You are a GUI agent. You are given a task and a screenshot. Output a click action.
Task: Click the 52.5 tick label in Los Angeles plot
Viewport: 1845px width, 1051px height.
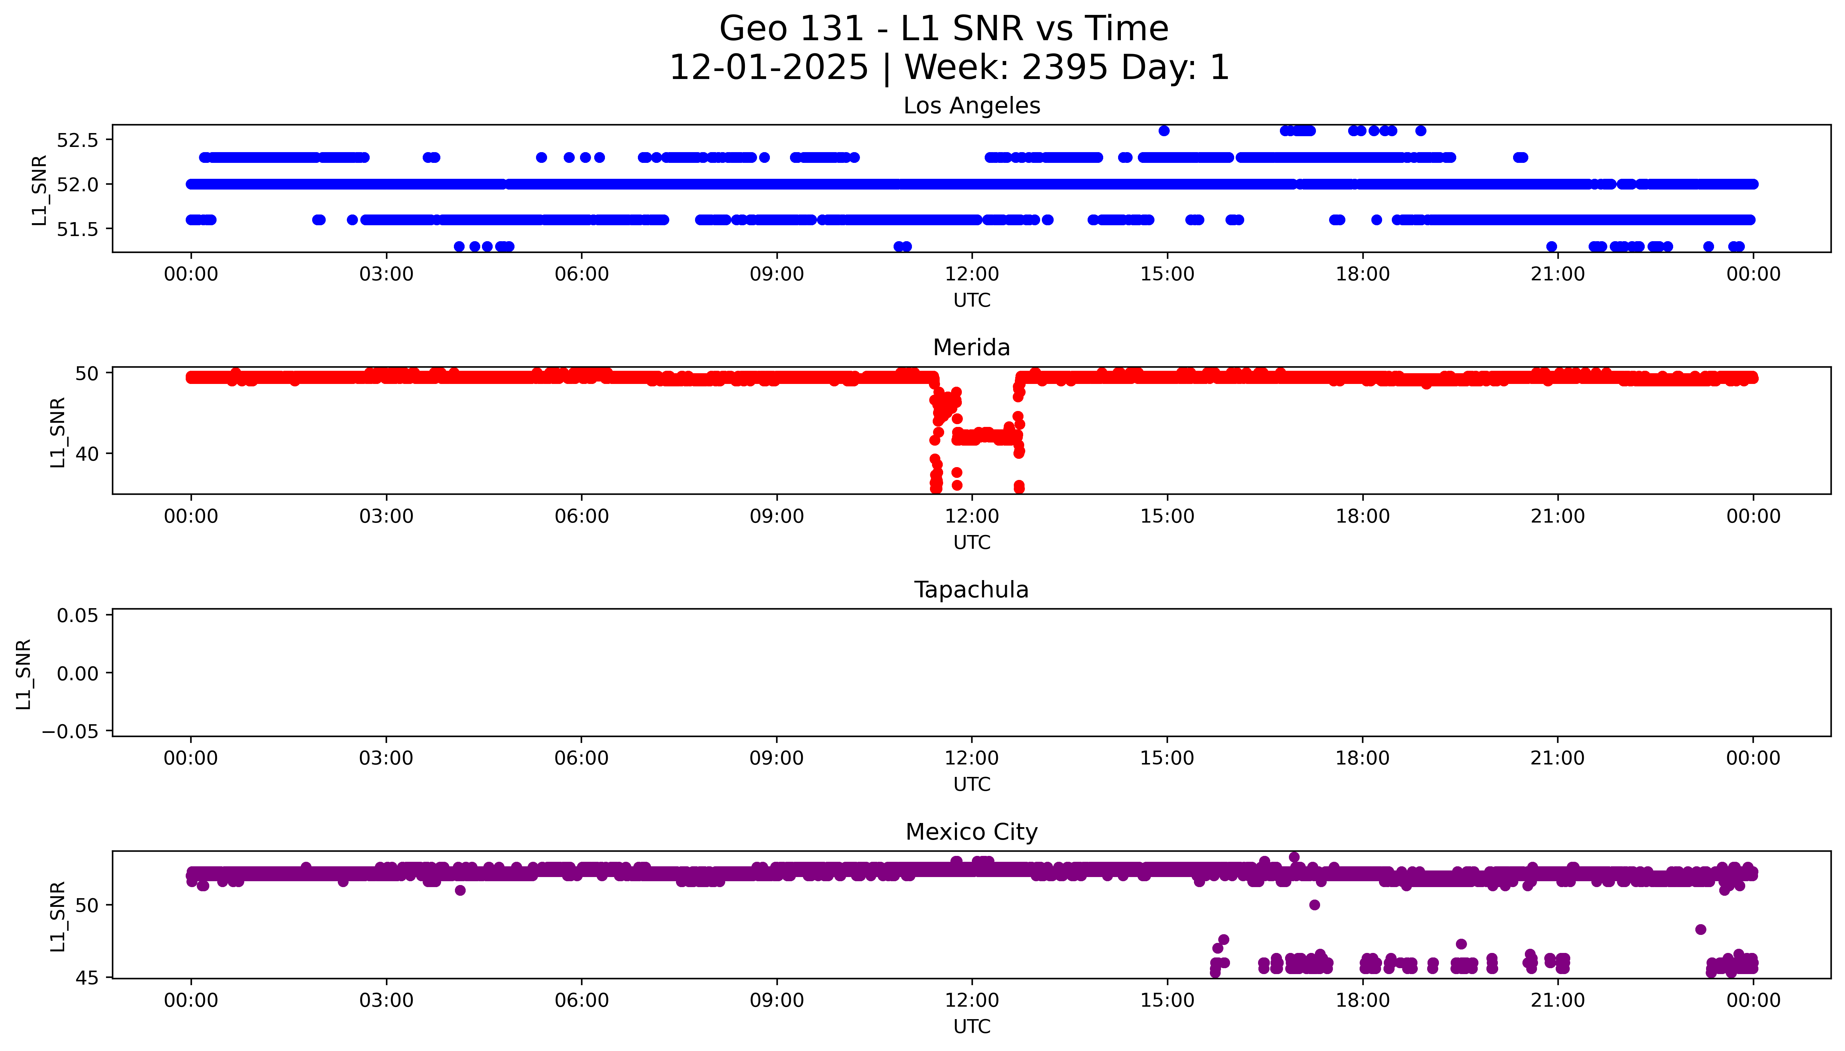(77, 140)
